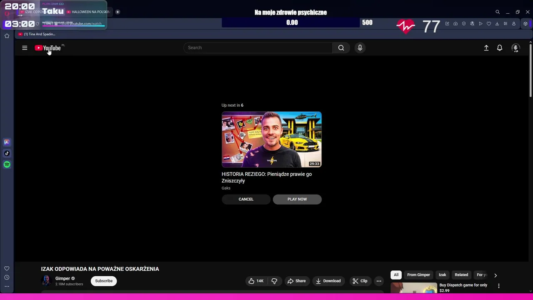The width and height of the screenshot is (533, 300).
Task: Go to YouTube home via logo
Action: tap(47, 48)
